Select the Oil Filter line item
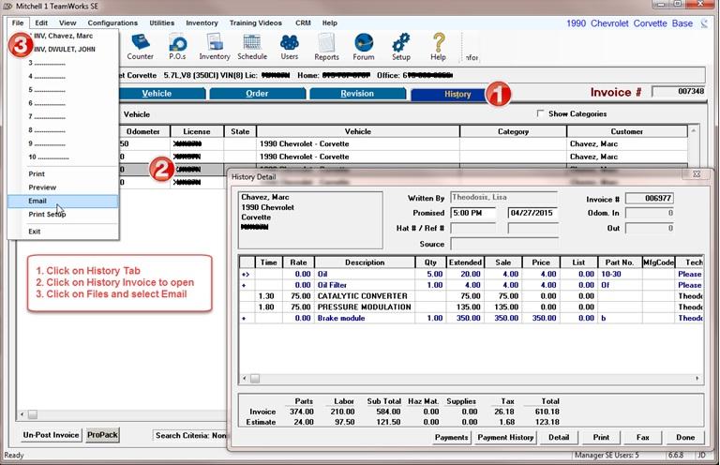Screen dimensions: 720x465 (x=472, y=285)
